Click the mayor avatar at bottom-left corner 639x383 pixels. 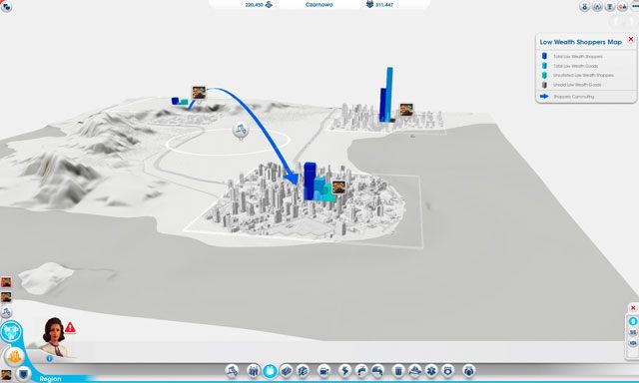(x=6, y=375)
